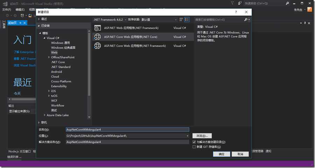Expand the Office/SharePoint node
This screenshot has width=315, height=168.
point(49,57)
